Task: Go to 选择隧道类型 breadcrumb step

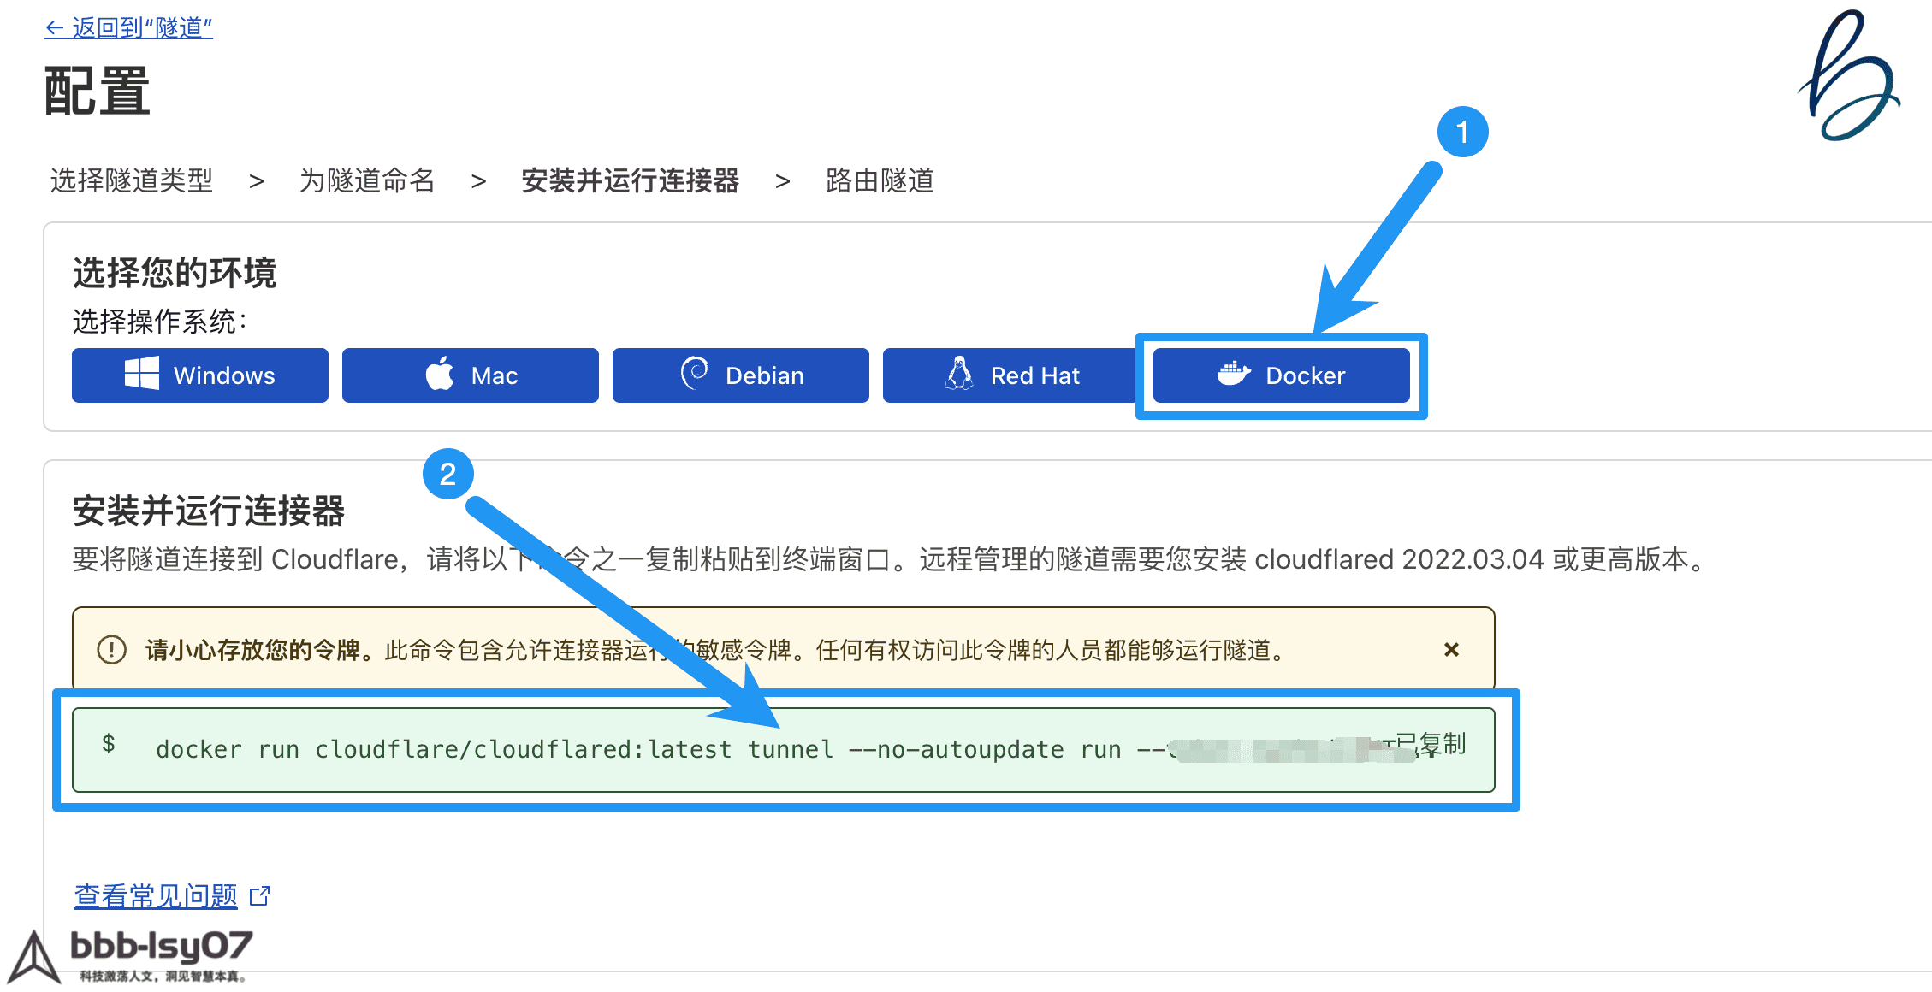Action: [x=132, y=180]
